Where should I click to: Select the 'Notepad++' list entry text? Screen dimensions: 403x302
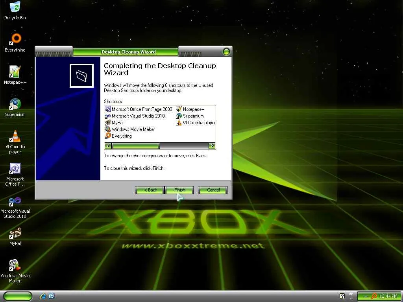coord(193,109)
